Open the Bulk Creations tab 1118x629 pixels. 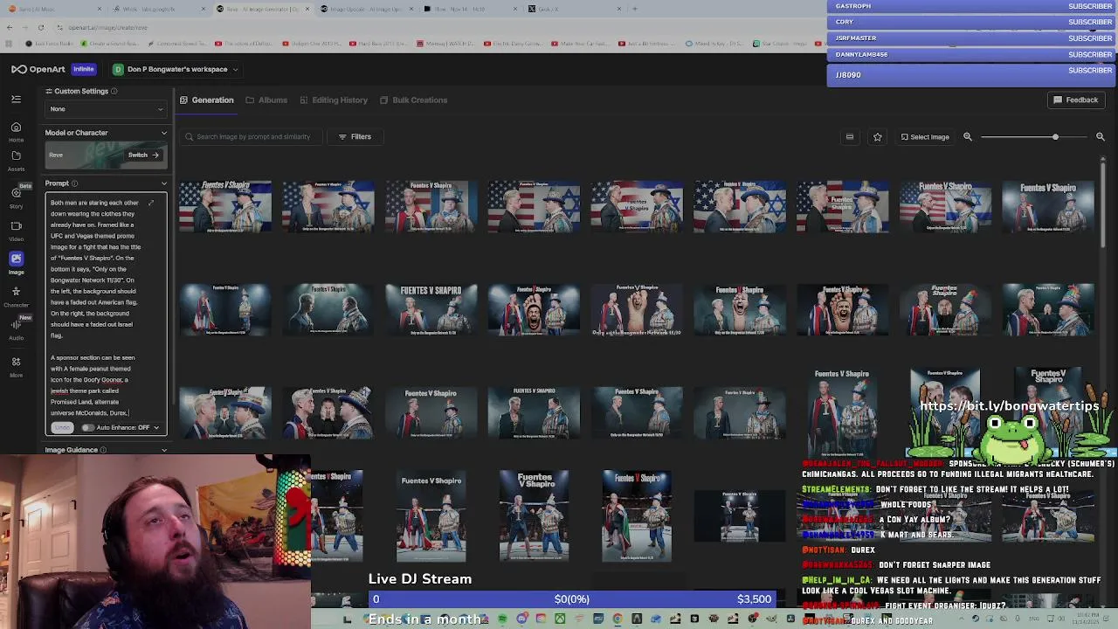click(x=413, y=100)
